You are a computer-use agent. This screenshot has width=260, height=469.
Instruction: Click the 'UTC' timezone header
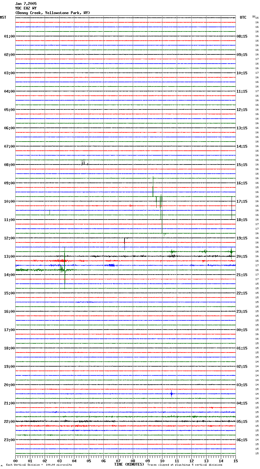[243, 17]
